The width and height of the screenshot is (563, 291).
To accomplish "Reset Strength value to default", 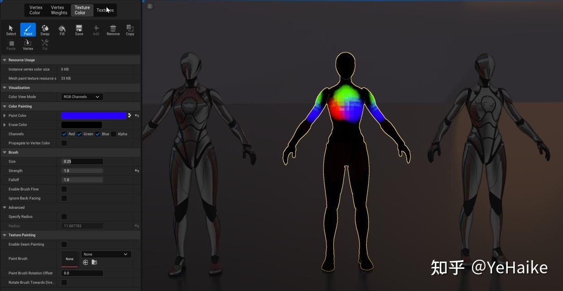I will pyautogui.click(x=137, y=171).
